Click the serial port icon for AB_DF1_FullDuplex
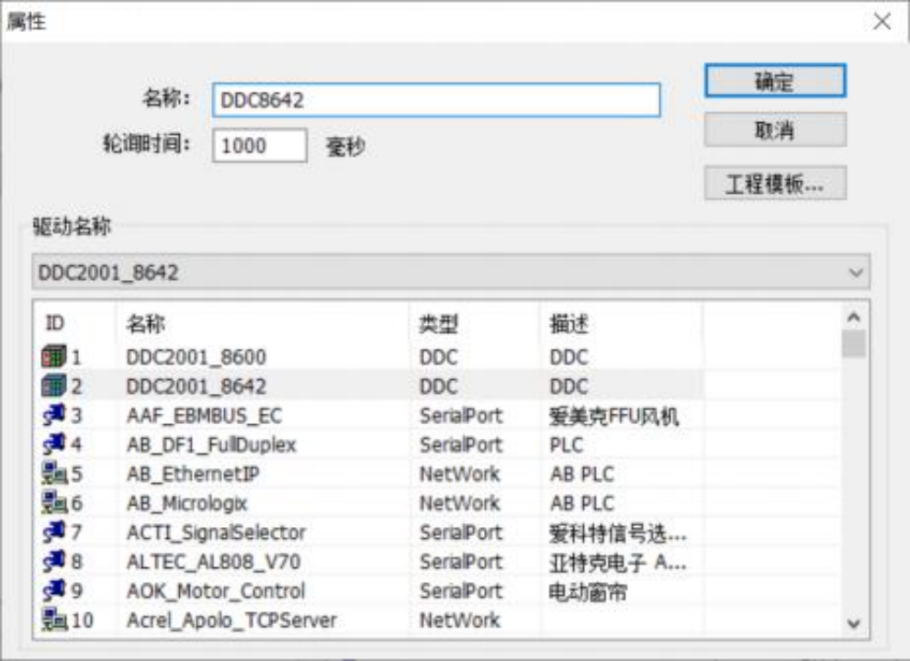 tap(54, 444)
